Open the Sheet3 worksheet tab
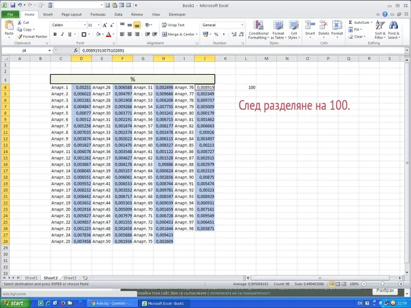Screen dimensions: 411x308 tap(70, 278)
